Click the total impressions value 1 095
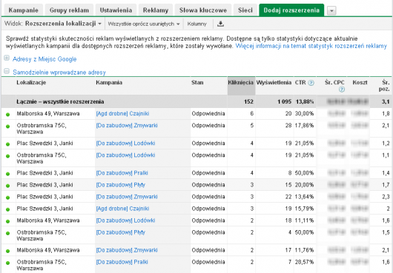 click(x=284, y=102)
